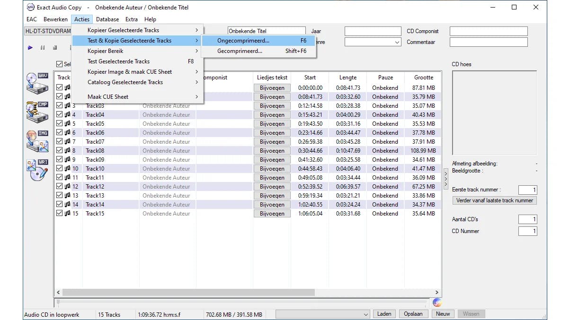Image resolution: width=570 pixels, height=320 pixels.
Task: Open the Bewerken menu
Action: click(x=55, y=19)
